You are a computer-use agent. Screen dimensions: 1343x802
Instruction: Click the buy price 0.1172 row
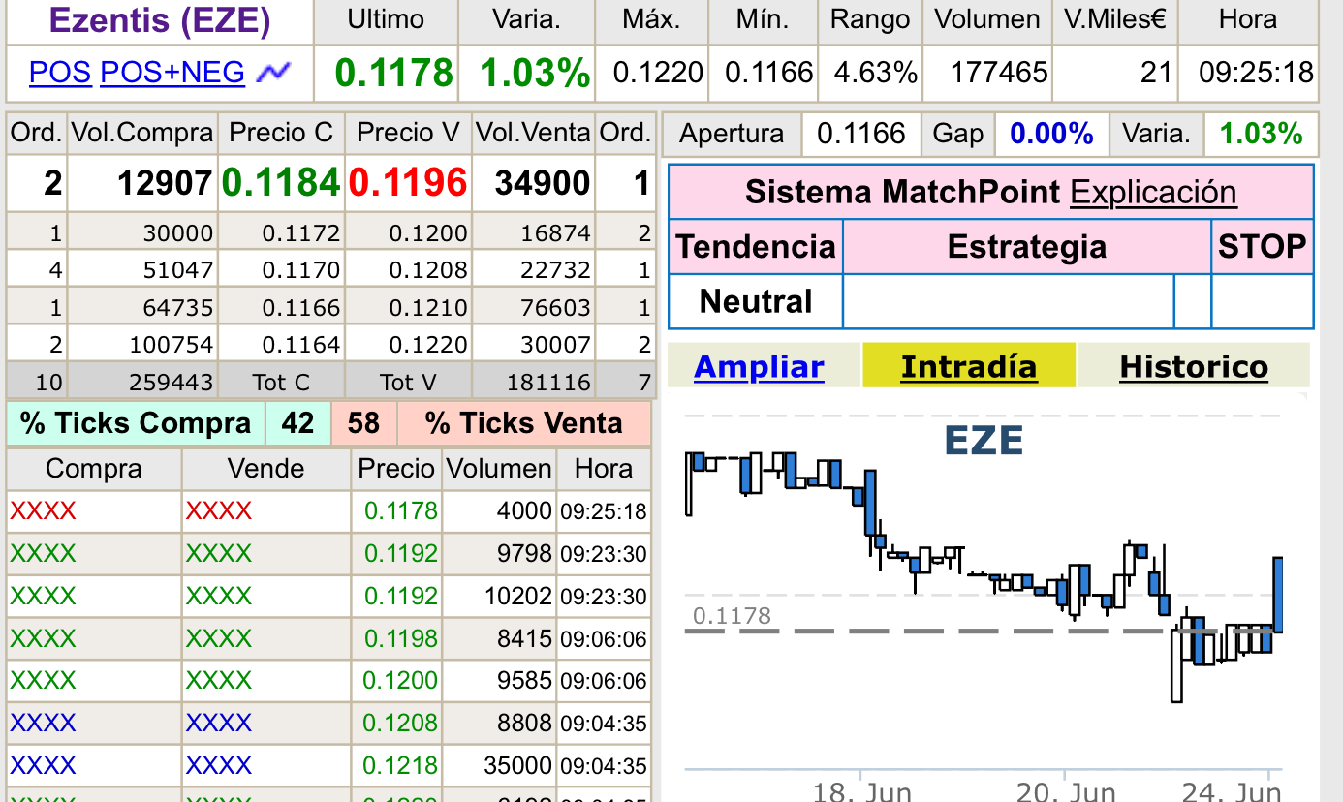[x=301, y=233]
